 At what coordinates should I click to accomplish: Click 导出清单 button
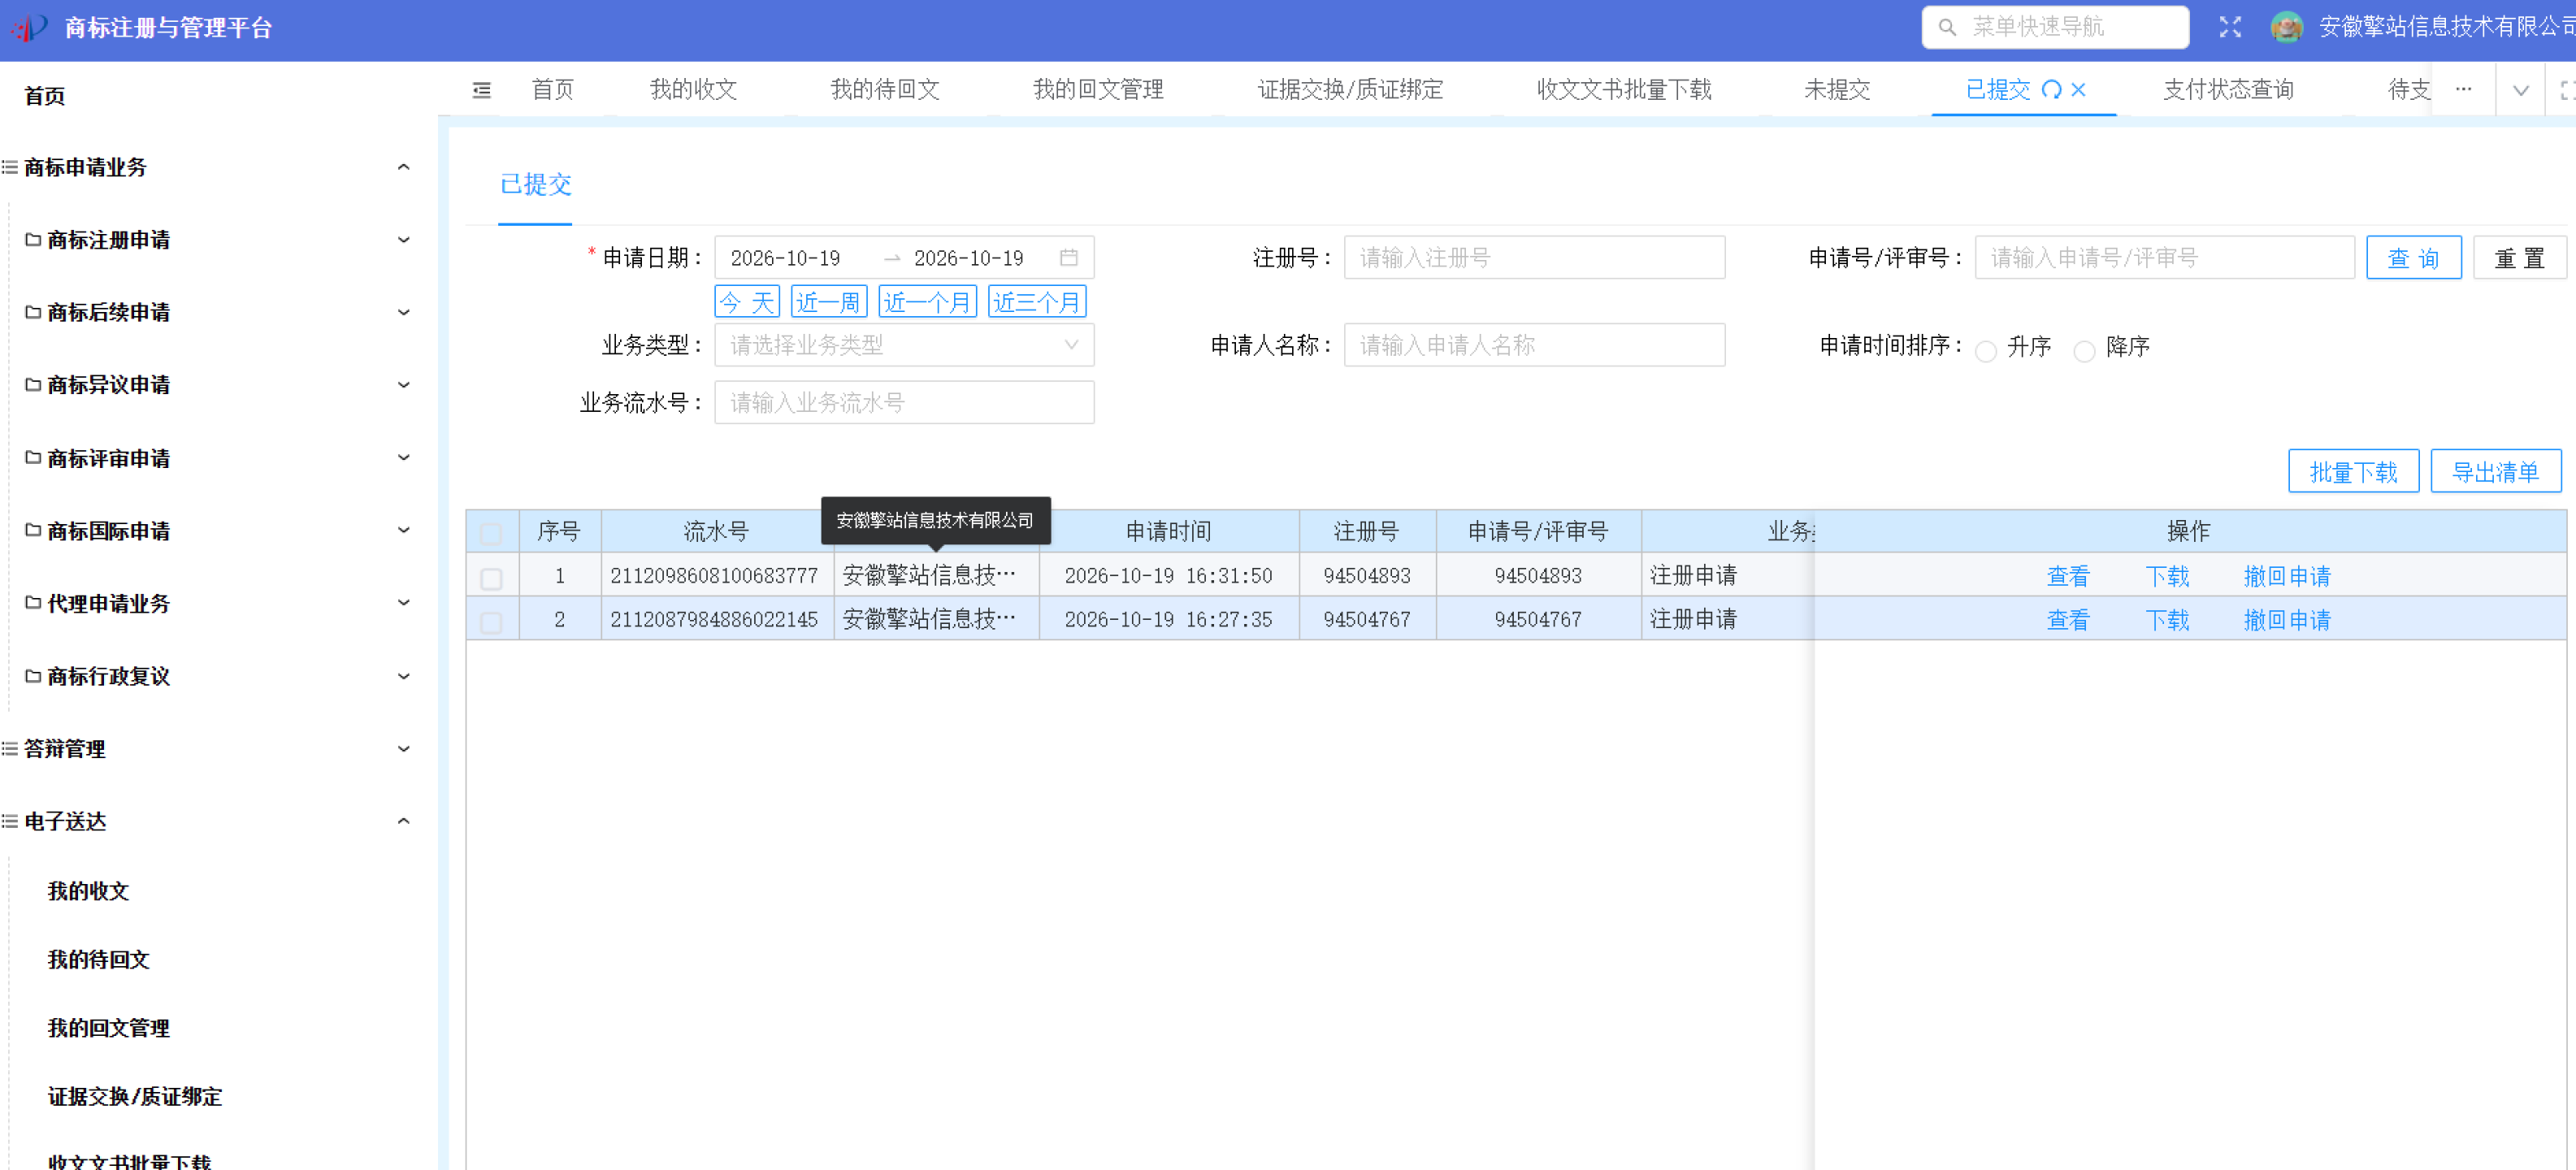pyautogui.click(x=2495, y=472)
